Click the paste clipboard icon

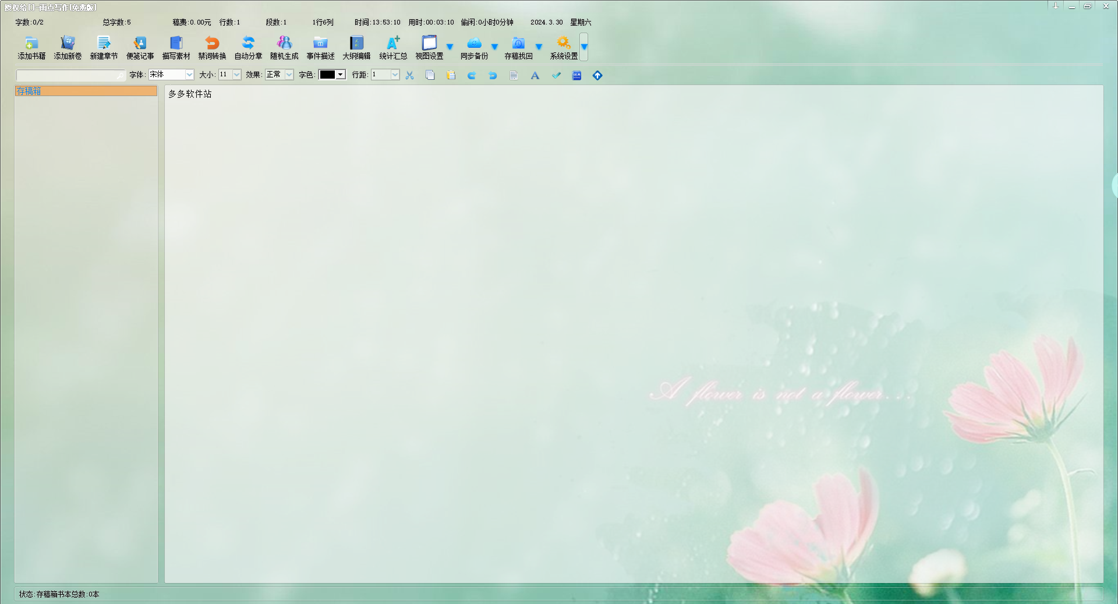(451, 75)
